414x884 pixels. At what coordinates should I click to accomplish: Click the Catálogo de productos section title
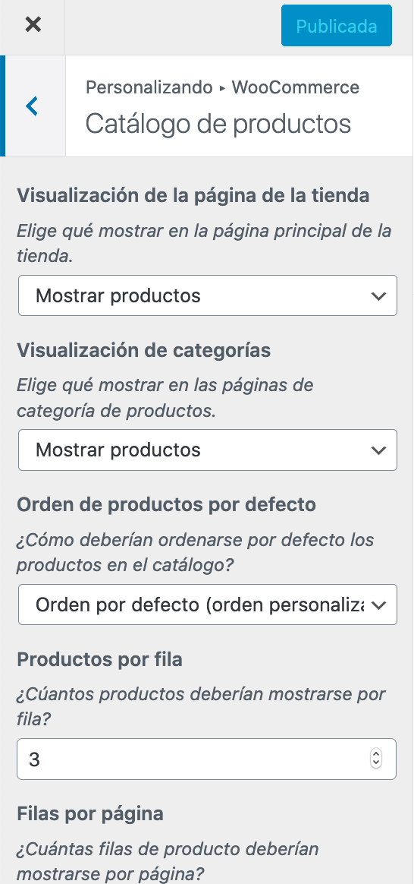pyautogui.click(x=218, y=124)
